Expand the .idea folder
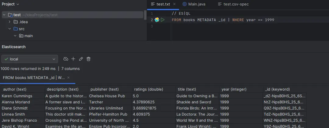Screen dimensions: 329x128 (x=10, y=22)
